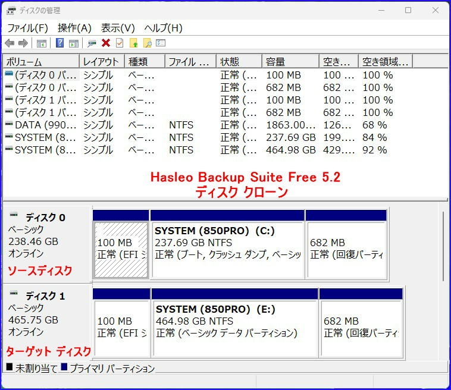Sort by the 状態 column header
Viewport: 451px width, 390px height.
[239, 62]
